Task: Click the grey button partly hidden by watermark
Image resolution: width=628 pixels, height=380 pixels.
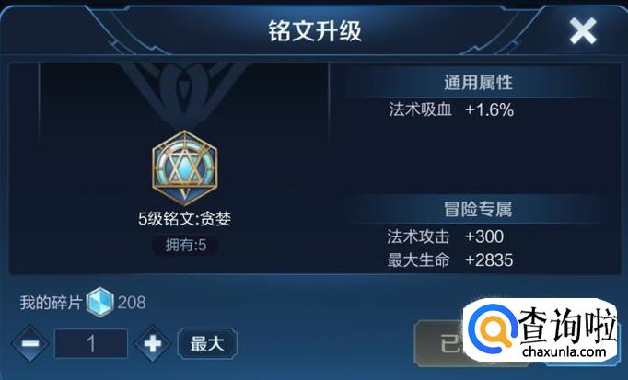Action: [438, 343]
